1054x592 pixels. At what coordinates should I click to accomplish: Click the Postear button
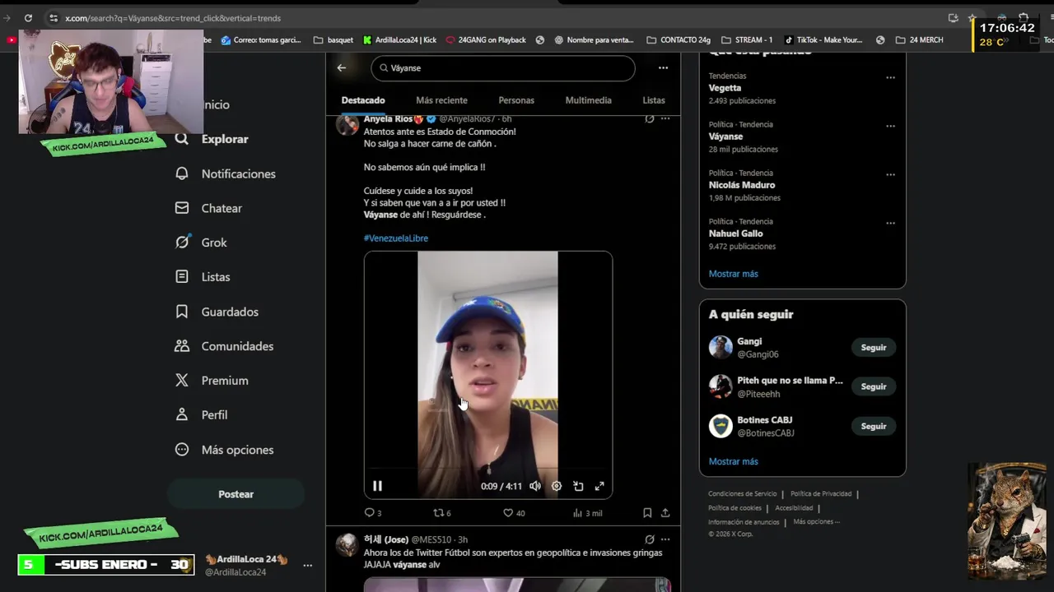236,494
